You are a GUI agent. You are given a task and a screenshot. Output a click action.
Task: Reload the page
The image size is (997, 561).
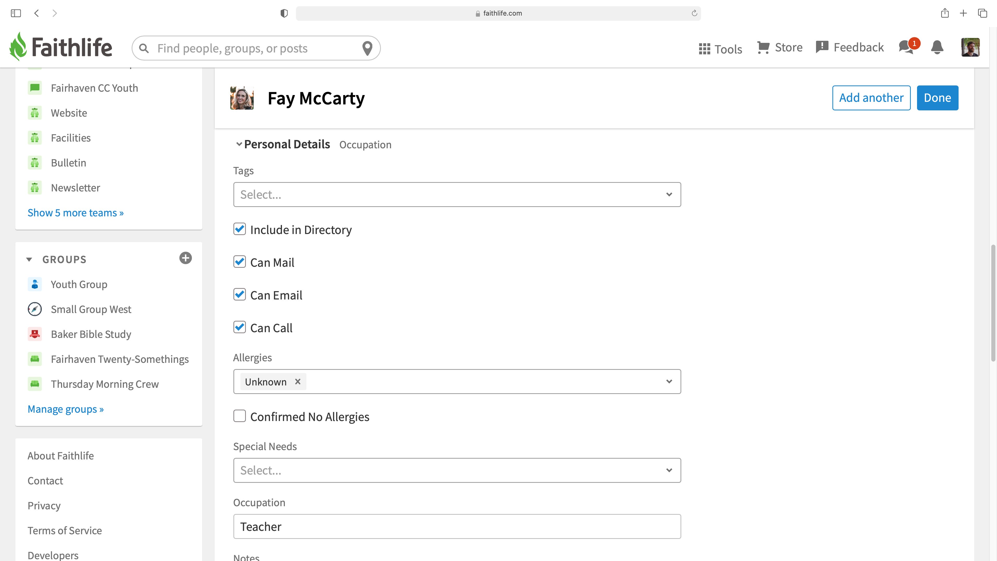pos(694,13)
